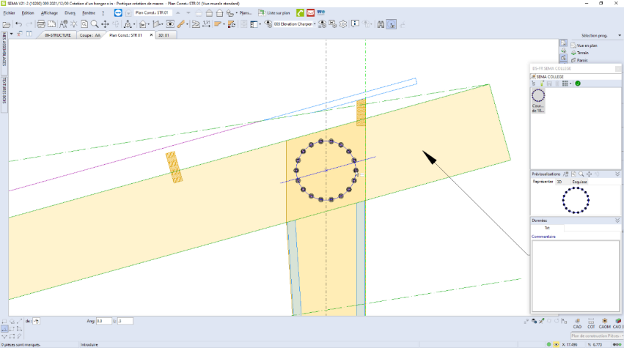Collapse the Prévisualisations section
Image resolution: width=624 pixels, height=348 pixels.
617,174
